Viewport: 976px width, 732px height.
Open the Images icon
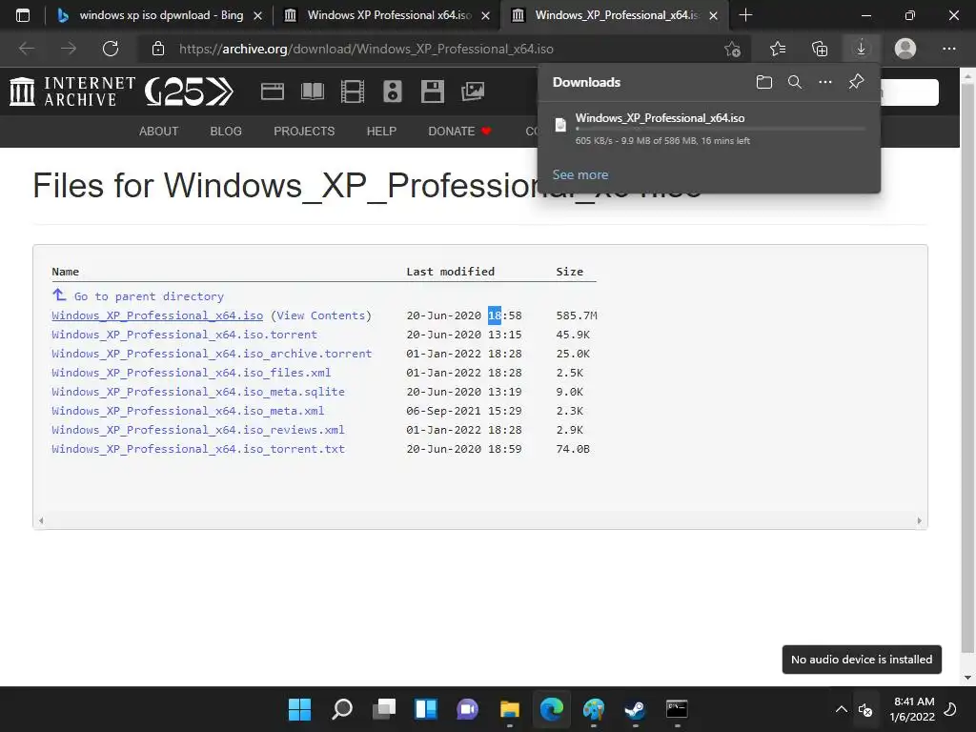473,91
